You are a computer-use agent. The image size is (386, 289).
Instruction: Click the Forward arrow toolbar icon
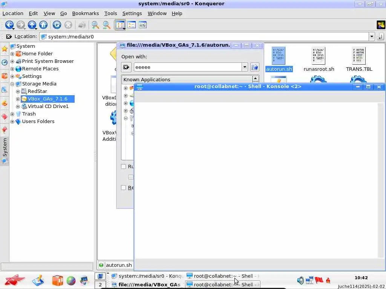point(21,25)
